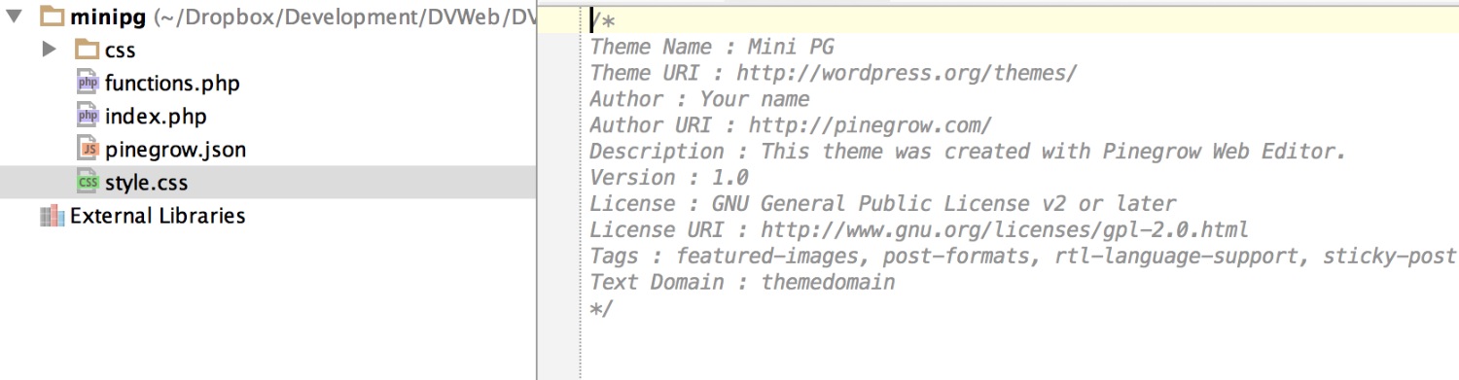Click the minipg folder icon
This screenshot has height=380, width=1459.
[53, 16]
